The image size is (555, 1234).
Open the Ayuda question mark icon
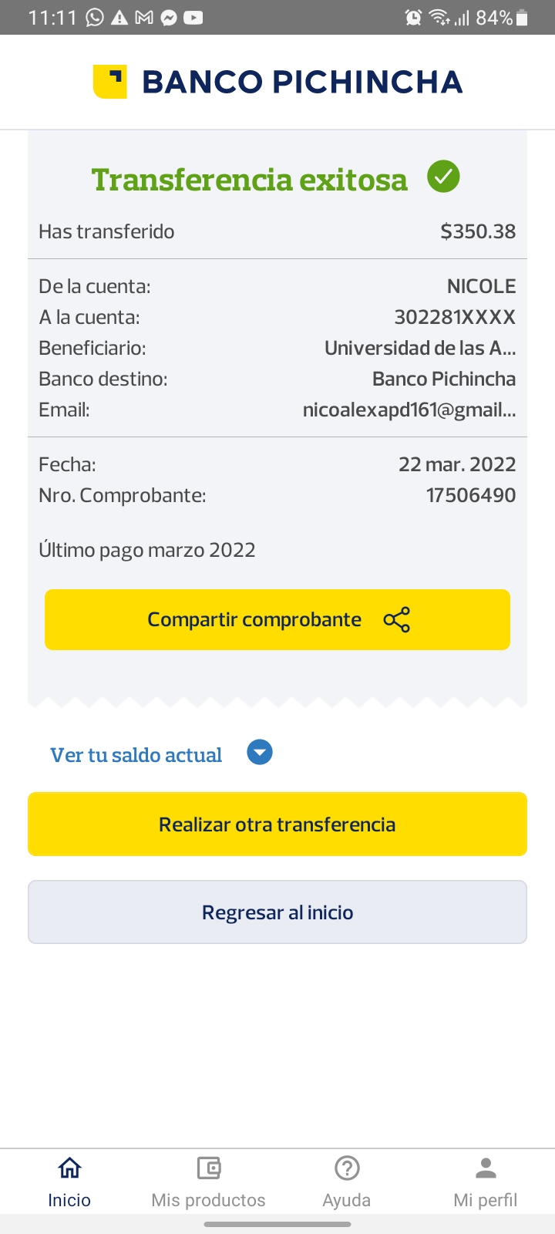pyautogui.click(x=347, y=1168)
